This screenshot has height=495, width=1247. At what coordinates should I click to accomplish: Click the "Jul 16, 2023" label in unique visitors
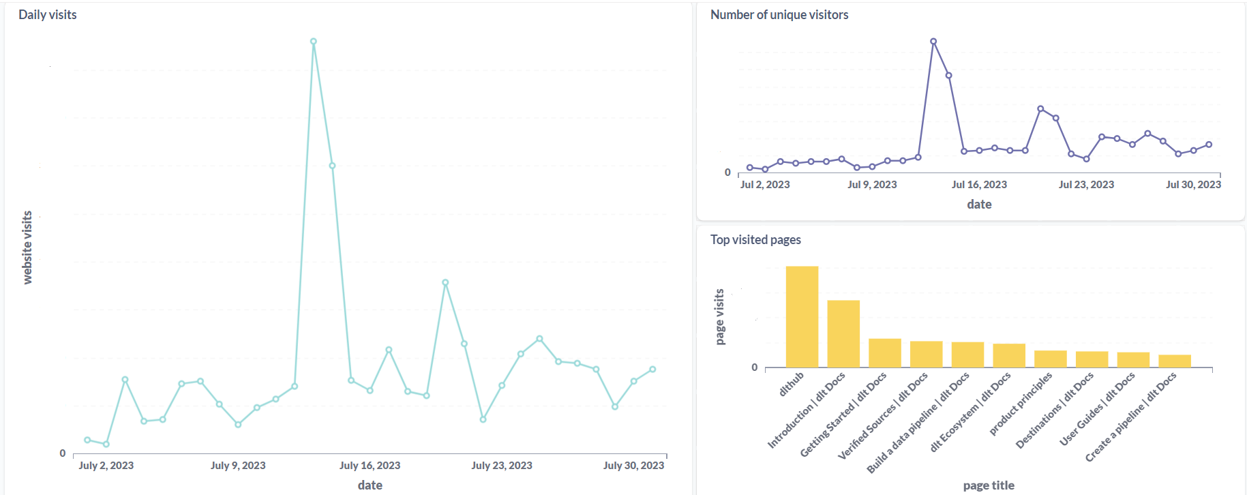click(979, 184)
